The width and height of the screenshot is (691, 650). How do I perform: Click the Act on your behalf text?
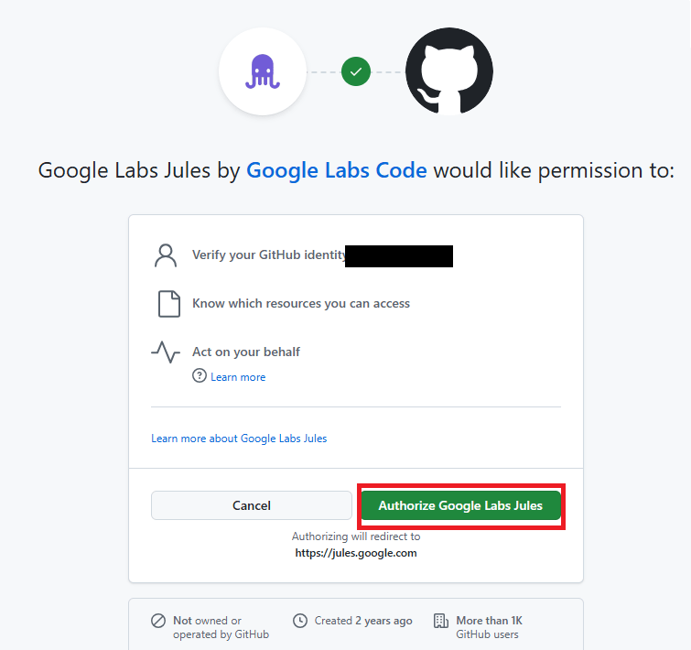(x=246, y=352)
